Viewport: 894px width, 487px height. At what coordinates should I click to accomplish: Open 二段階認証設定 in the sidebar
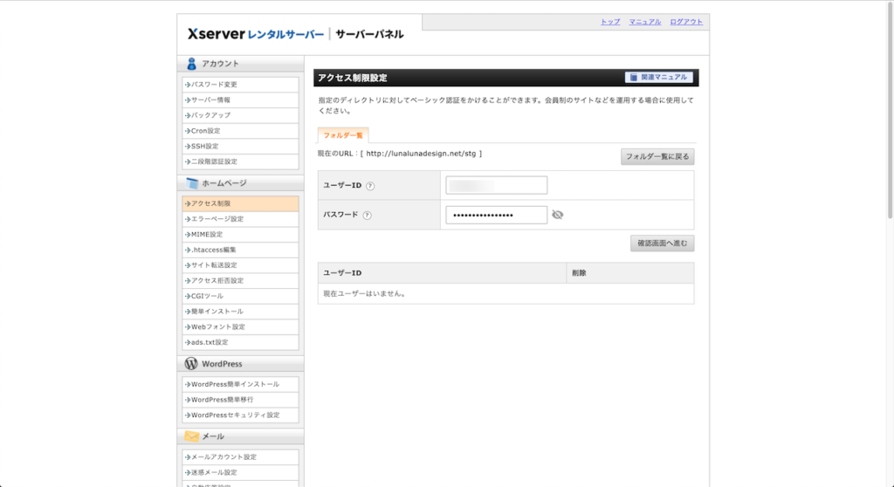pos(241,161)
